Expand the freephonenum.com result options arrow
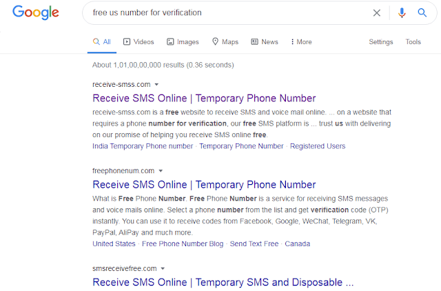The image size is (441, 291). coord(161,171)
